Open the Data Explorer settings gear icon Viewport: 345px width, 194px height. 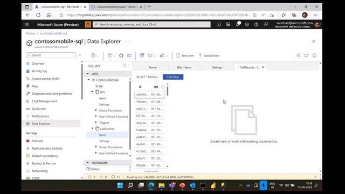(298, 56)
